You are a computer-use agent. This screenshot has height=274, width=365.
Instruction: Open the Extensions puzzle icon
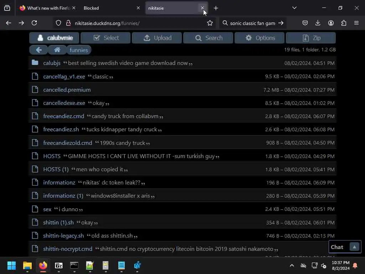click(344, 23)
